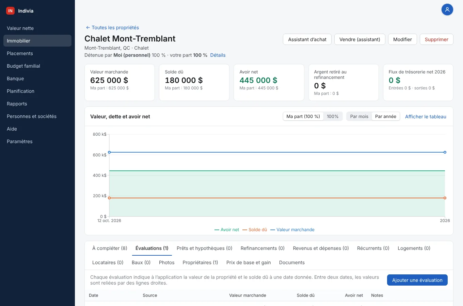Open Prix de base et gain tab
This screenshot has height=306, width=463.
coord(249,262)
